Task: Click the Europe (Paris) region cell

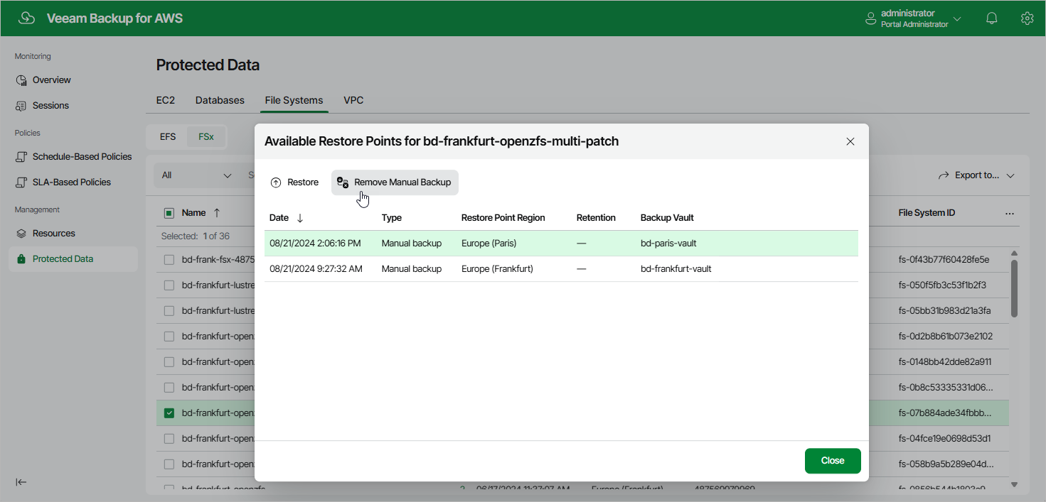Action: tap(489, 244)
